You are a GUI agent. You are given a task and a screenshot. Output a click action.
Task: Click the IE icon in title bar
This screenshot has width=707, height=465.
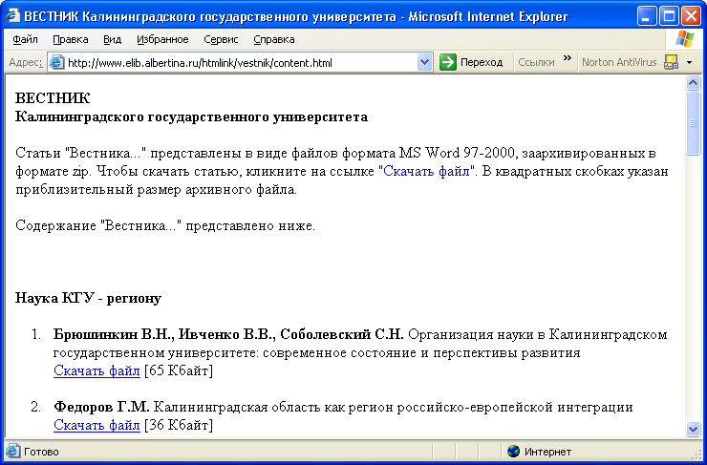pos(13,16)
